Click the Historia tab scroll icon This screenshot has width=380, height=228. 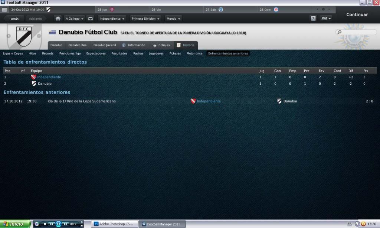click(178, 45)
